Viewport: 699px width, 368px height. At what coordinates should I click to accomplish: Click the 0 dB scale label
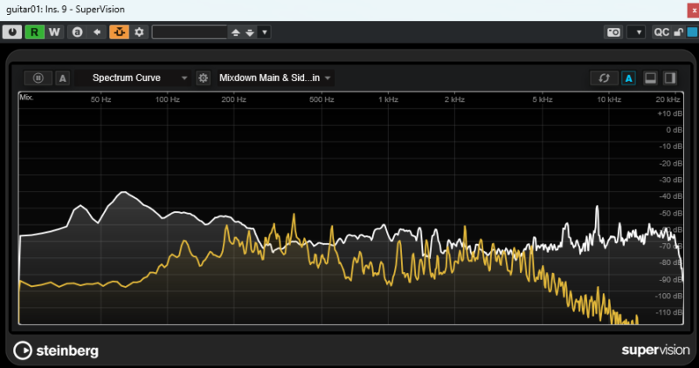pos(674,130)
